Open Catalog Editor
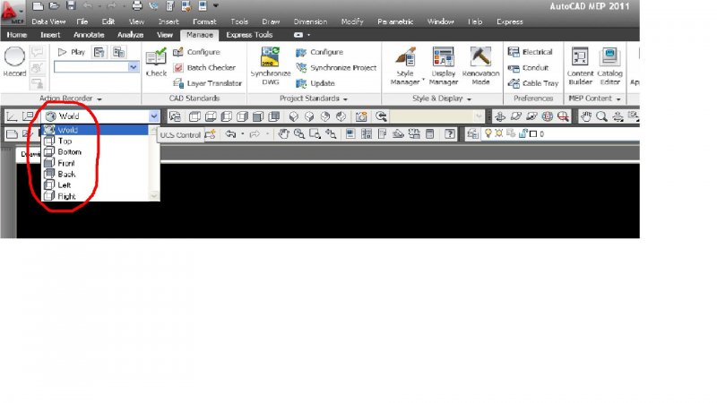This screenshot has height=403, width=717. (x=609, y=65)
